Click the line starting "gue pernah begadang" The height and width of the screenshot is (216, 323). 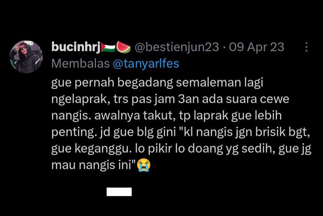pos(157,83)
